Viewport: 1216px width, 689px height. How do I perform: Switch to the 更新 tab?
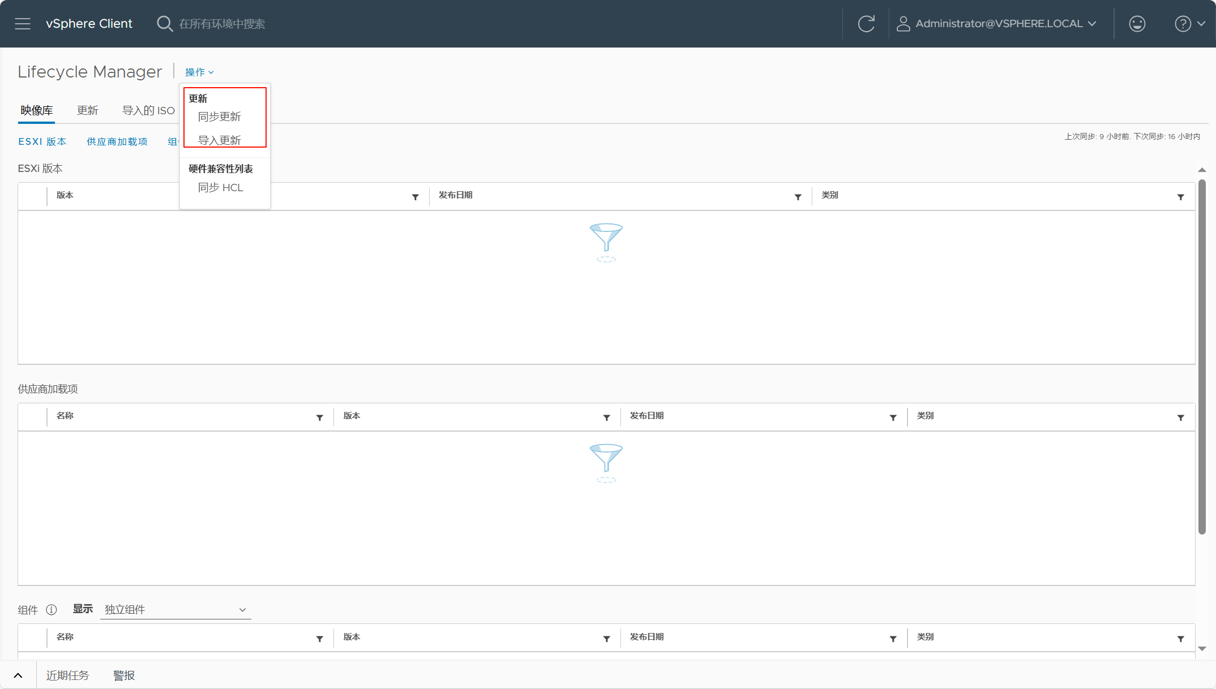tap(88, 110)
